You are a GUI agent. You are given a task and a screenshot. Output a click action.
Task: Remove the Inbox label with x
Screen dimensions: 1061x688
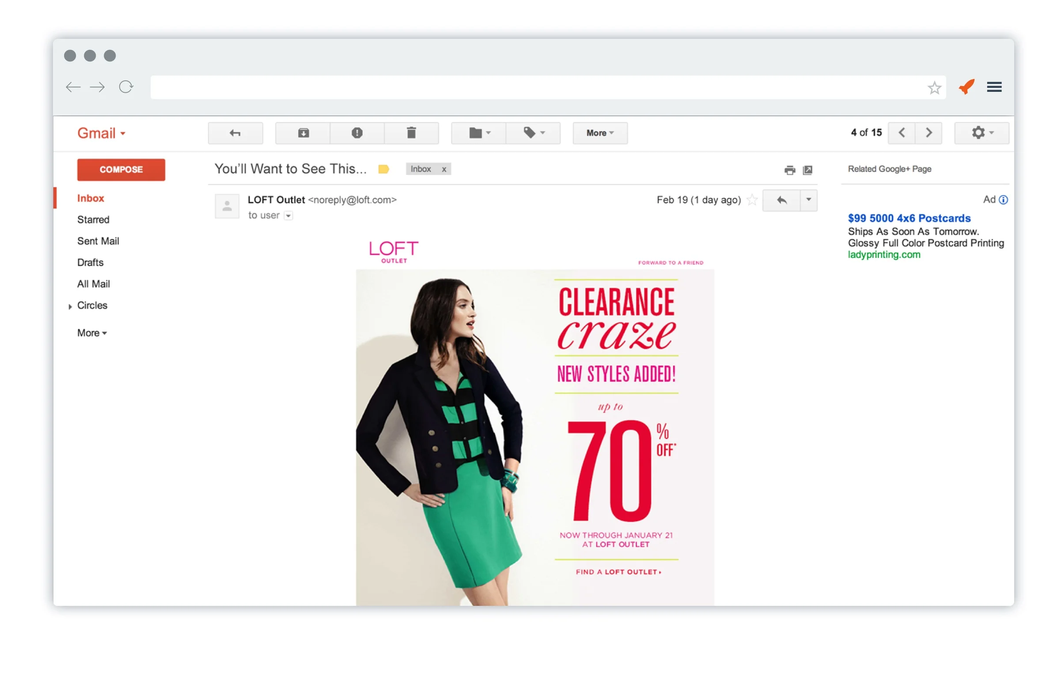(x=444, y=169)
